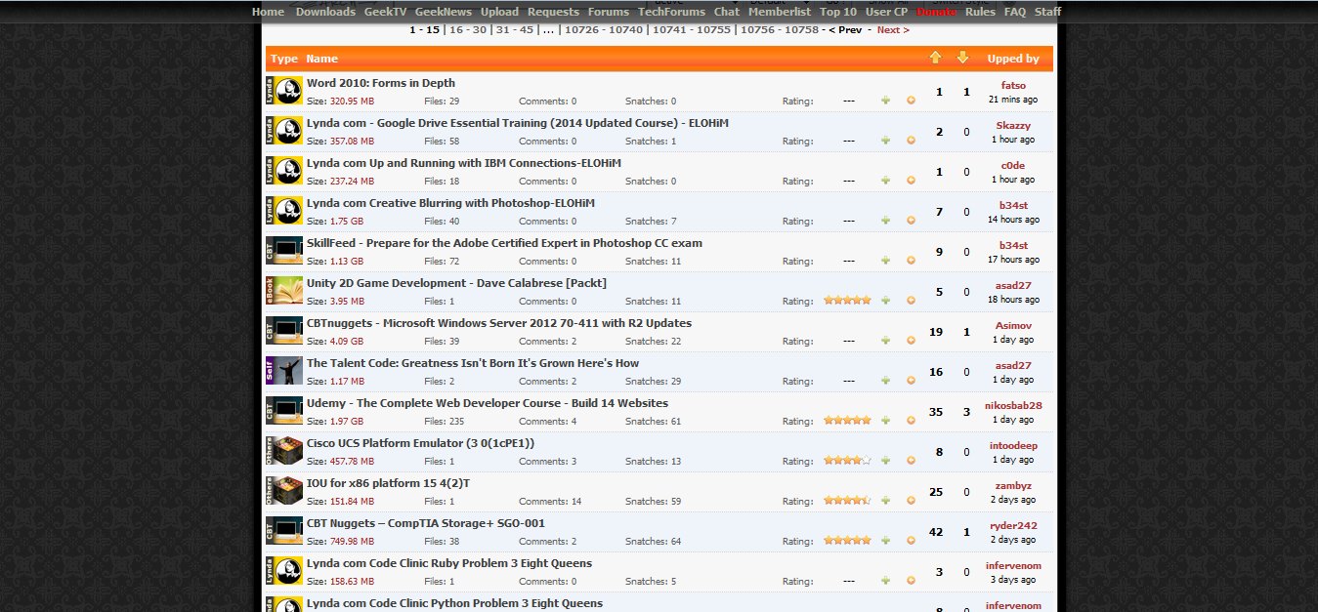
Task: Open uploader profile ryder242
Action: [x=1012, y=525]
